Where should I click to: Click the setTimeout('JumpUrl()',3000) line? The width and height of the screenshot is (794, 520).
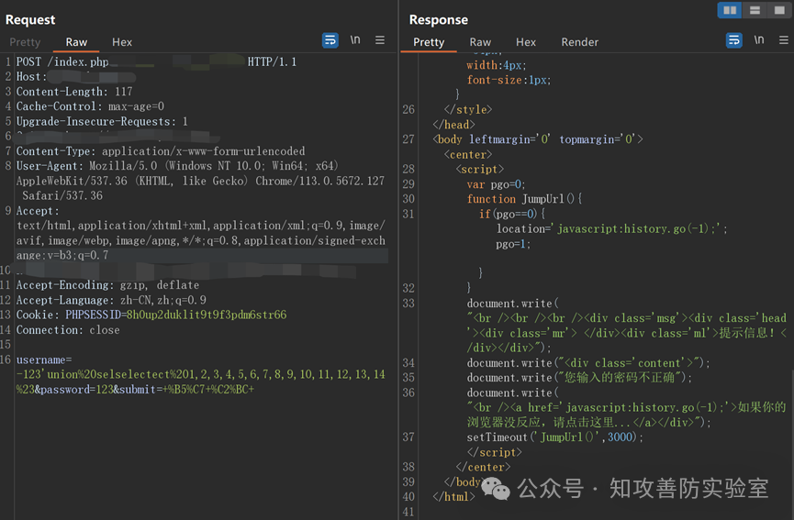pyautogui.click(x=554, y=437)
